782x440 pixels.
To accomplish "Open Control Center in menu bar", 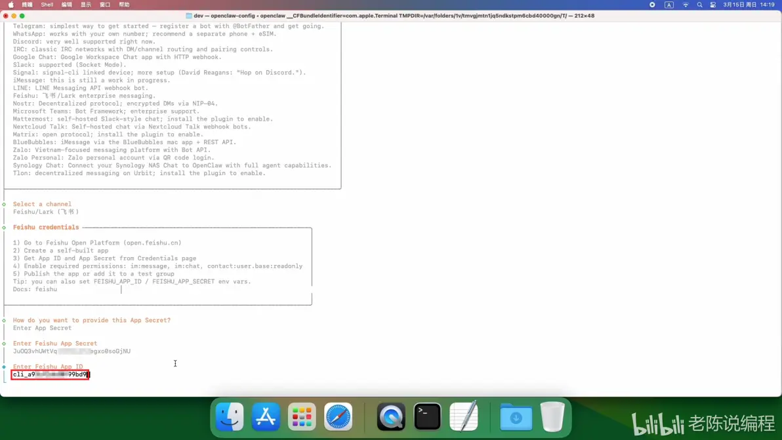I will [713, 5].
